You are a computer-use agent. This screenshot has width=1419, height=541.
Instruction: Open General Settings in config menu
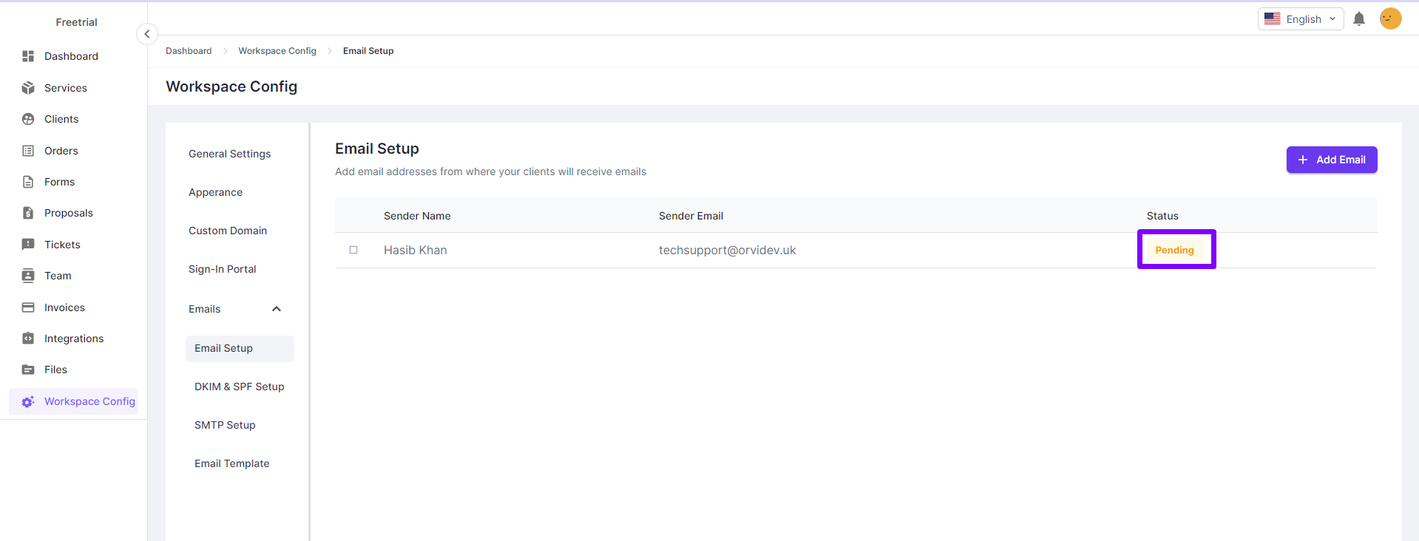pyautogui.click(x=229, y=154)
